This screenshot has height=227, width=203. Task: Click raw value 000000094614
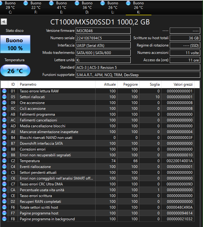(x=180, y=213)
